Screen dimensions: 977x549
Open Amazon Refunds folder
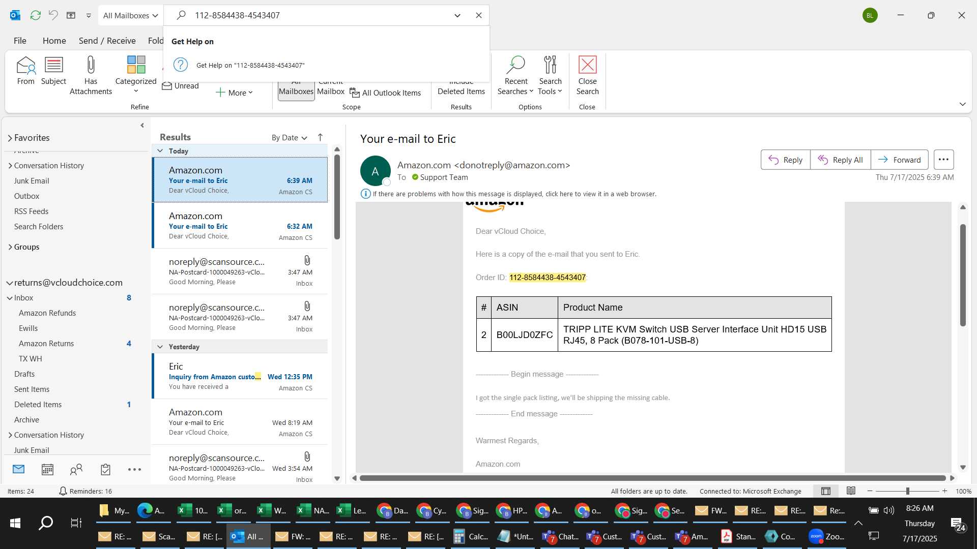tap(47, 313)
